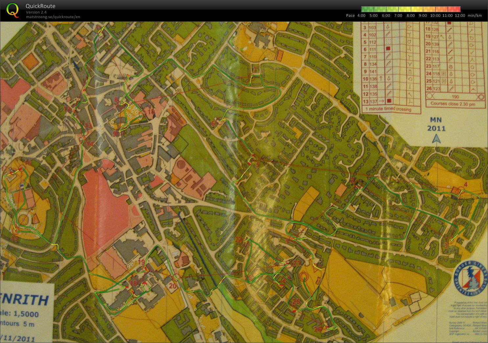This screenshot has width=488, height=343.
Task: Select control description row 4 code 102
Action: click(391, 35)
